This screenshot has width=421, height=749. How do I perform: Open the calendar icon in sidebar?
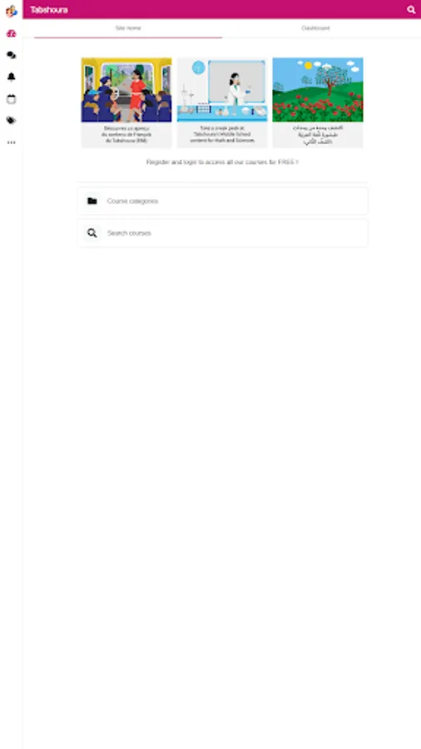pyautogui.click(x=11, y=99)
